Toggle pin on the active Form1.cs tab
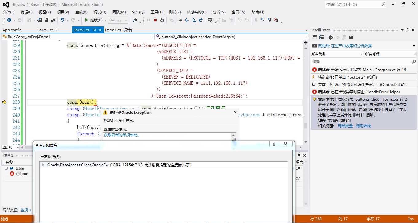This screenshot has height=223, width=418. point(95,30)
